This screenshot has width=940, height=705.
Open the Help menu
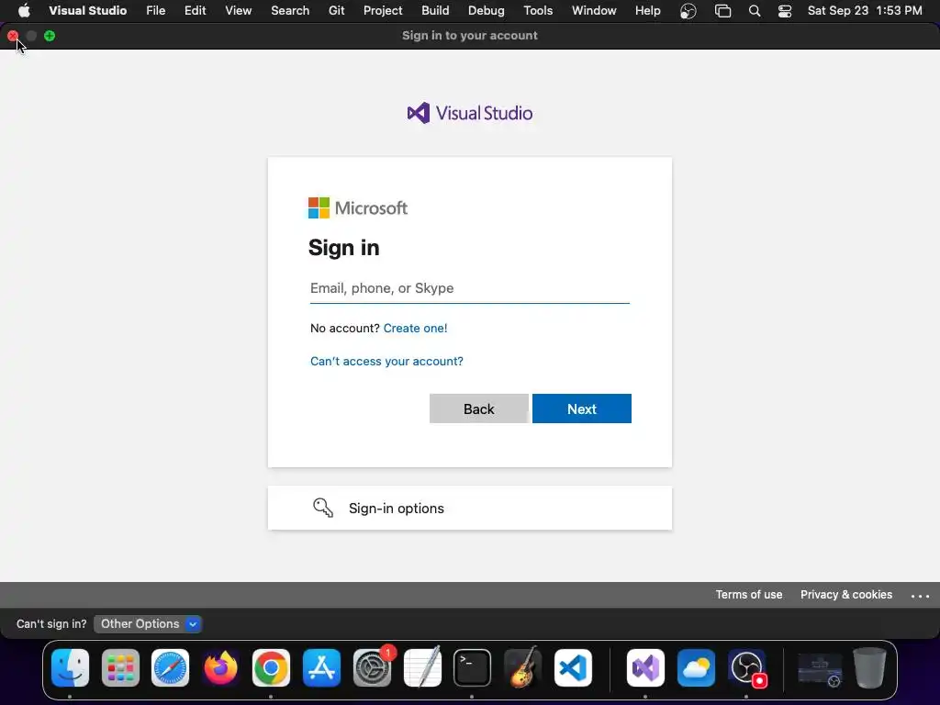pos(647,10)
